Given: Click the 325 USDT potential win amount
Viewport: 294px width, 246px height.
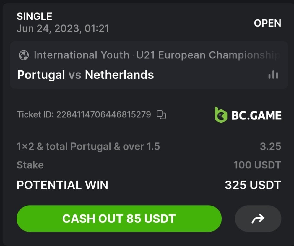Looking at the screenshot, I should 253,185.
